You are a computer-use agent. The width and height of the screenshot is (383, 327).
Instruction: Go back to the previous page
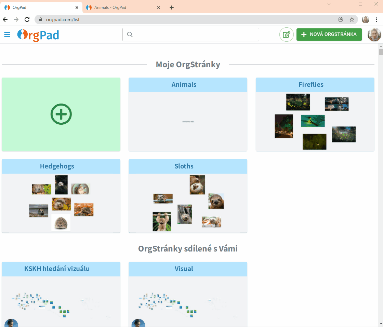5,19
